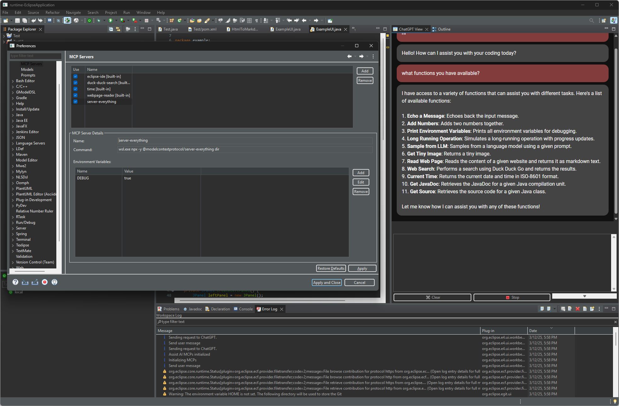Click the red Delete Log icon
Image resolution: width=619 pixels, height=406 pixels.
577,309
